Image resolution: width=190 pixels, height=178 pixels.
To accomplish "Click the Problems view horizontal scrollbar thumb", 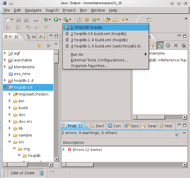I will (x=80, y=165).
